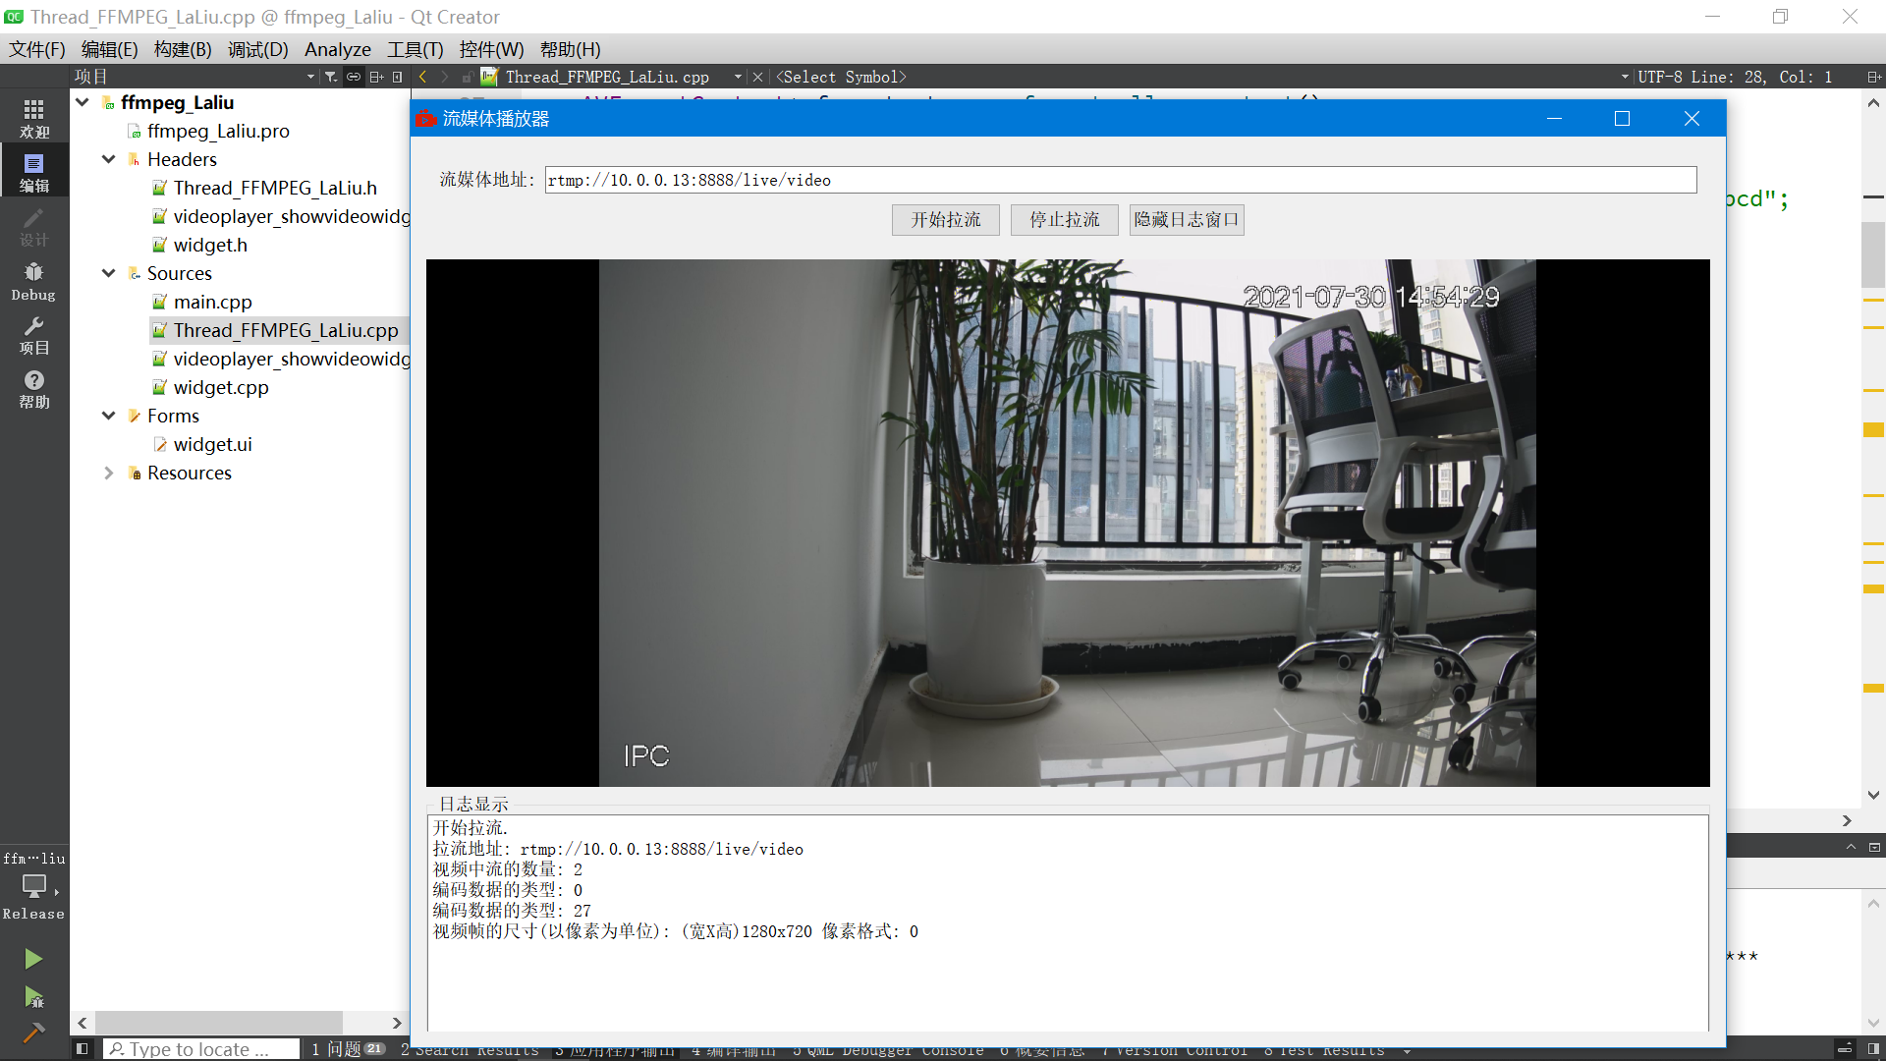Build the project with the hammer icon
The image size is (1886, 1061).
coord(32,1033)
